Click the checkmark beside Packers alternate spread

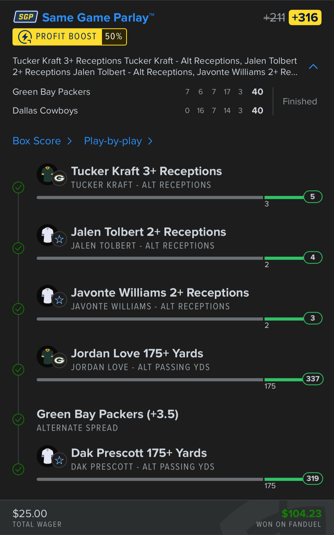click(x=18, y=420)
